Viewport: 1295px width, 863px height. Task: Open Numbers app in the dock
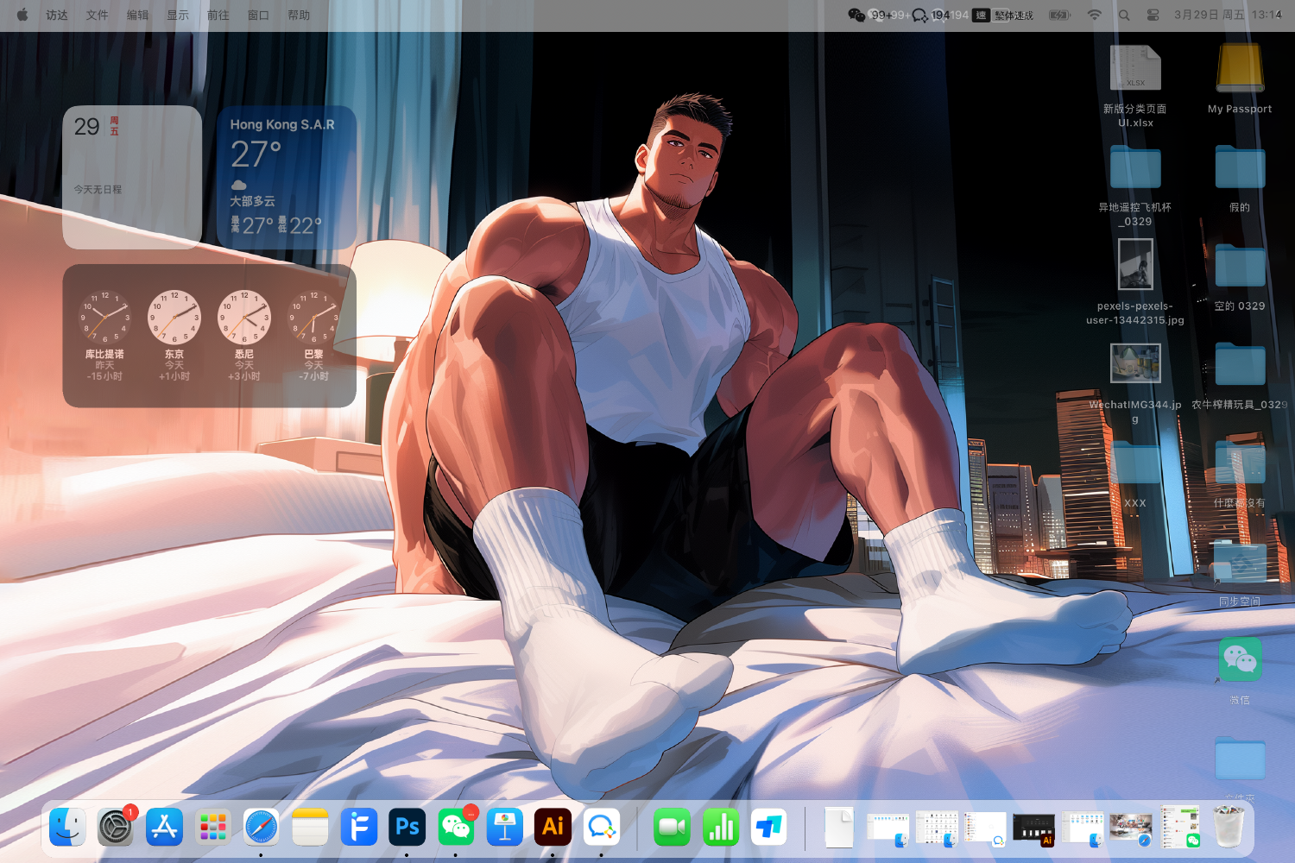click(x=720, y=828)
